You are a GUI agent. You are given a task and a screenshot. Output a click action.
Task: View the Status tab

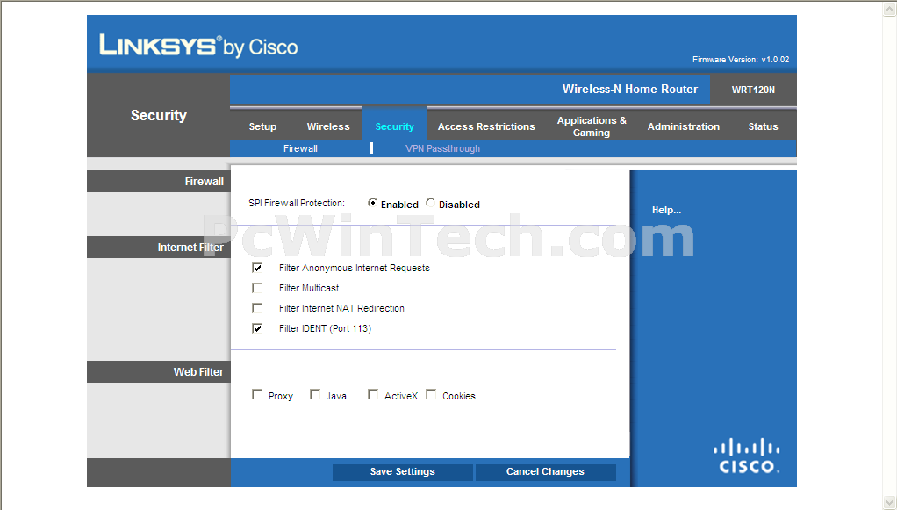(763, 126)
